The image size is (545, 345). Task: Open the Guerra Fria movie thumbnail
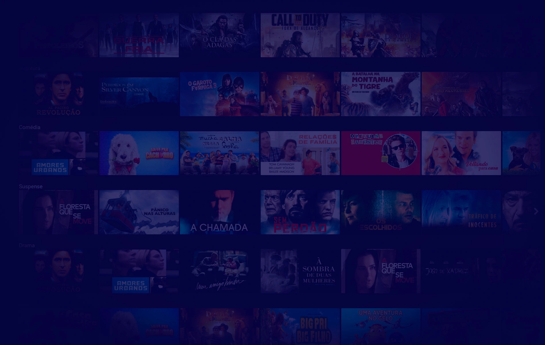139,35
